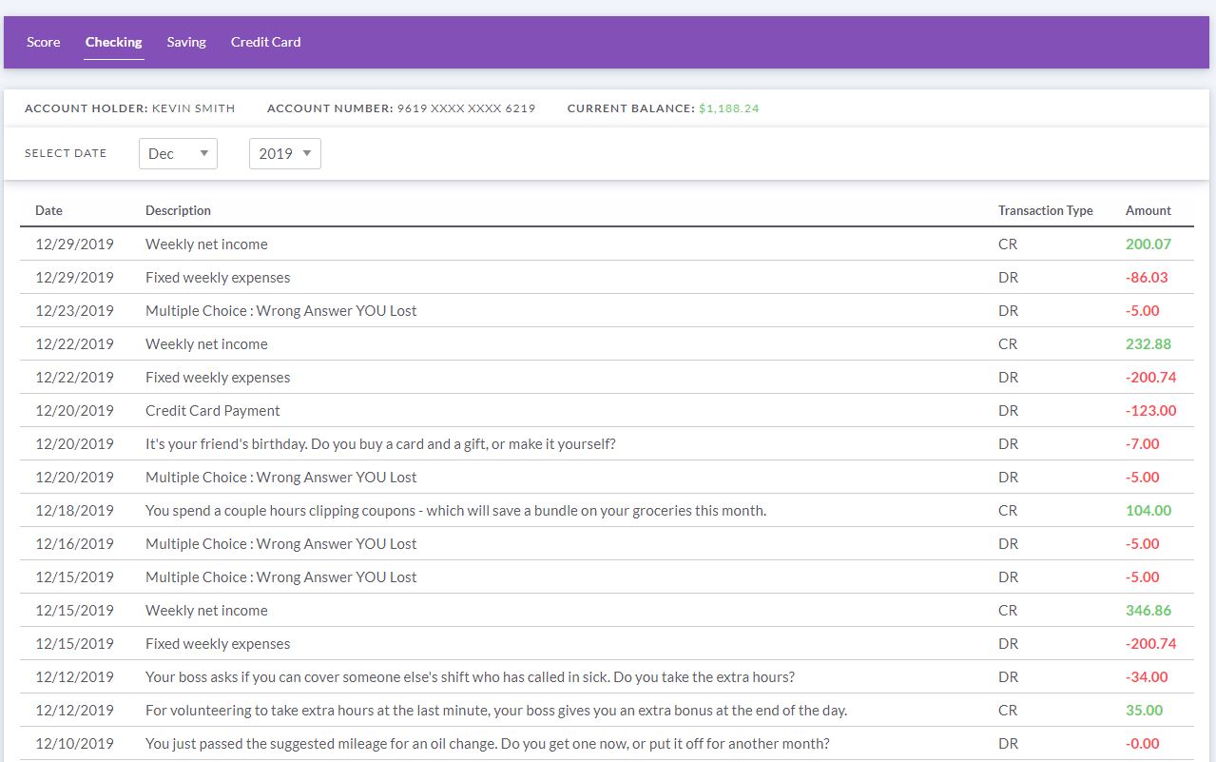The image size is (1216, 762).
Task: Click the date 12/10/2019
Action: 74,743
